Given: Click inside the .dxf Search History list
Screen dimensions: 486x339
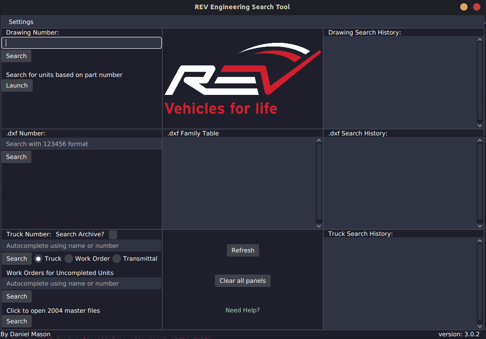Looking at the screenshot, I should [400, 183].
